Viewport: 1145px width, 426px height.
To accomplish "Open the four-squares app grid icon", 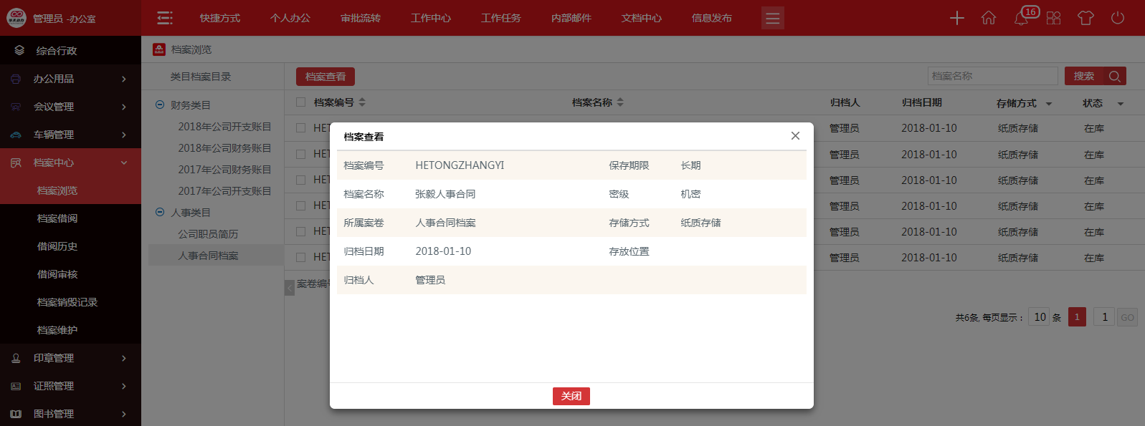I will (x=1053, y=18).
